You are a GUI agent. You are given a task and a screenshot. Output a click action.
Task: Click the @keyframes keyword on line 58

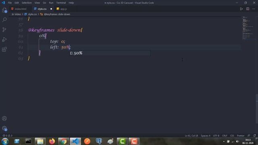41,30
